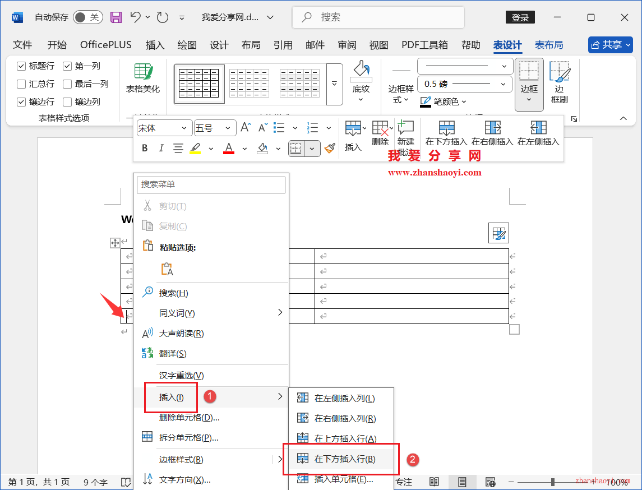This screenshot has width=642, height=490.
Task: Click 专注 focus mode in status bar
Action: pyautogui.click(x=404, y=482)
